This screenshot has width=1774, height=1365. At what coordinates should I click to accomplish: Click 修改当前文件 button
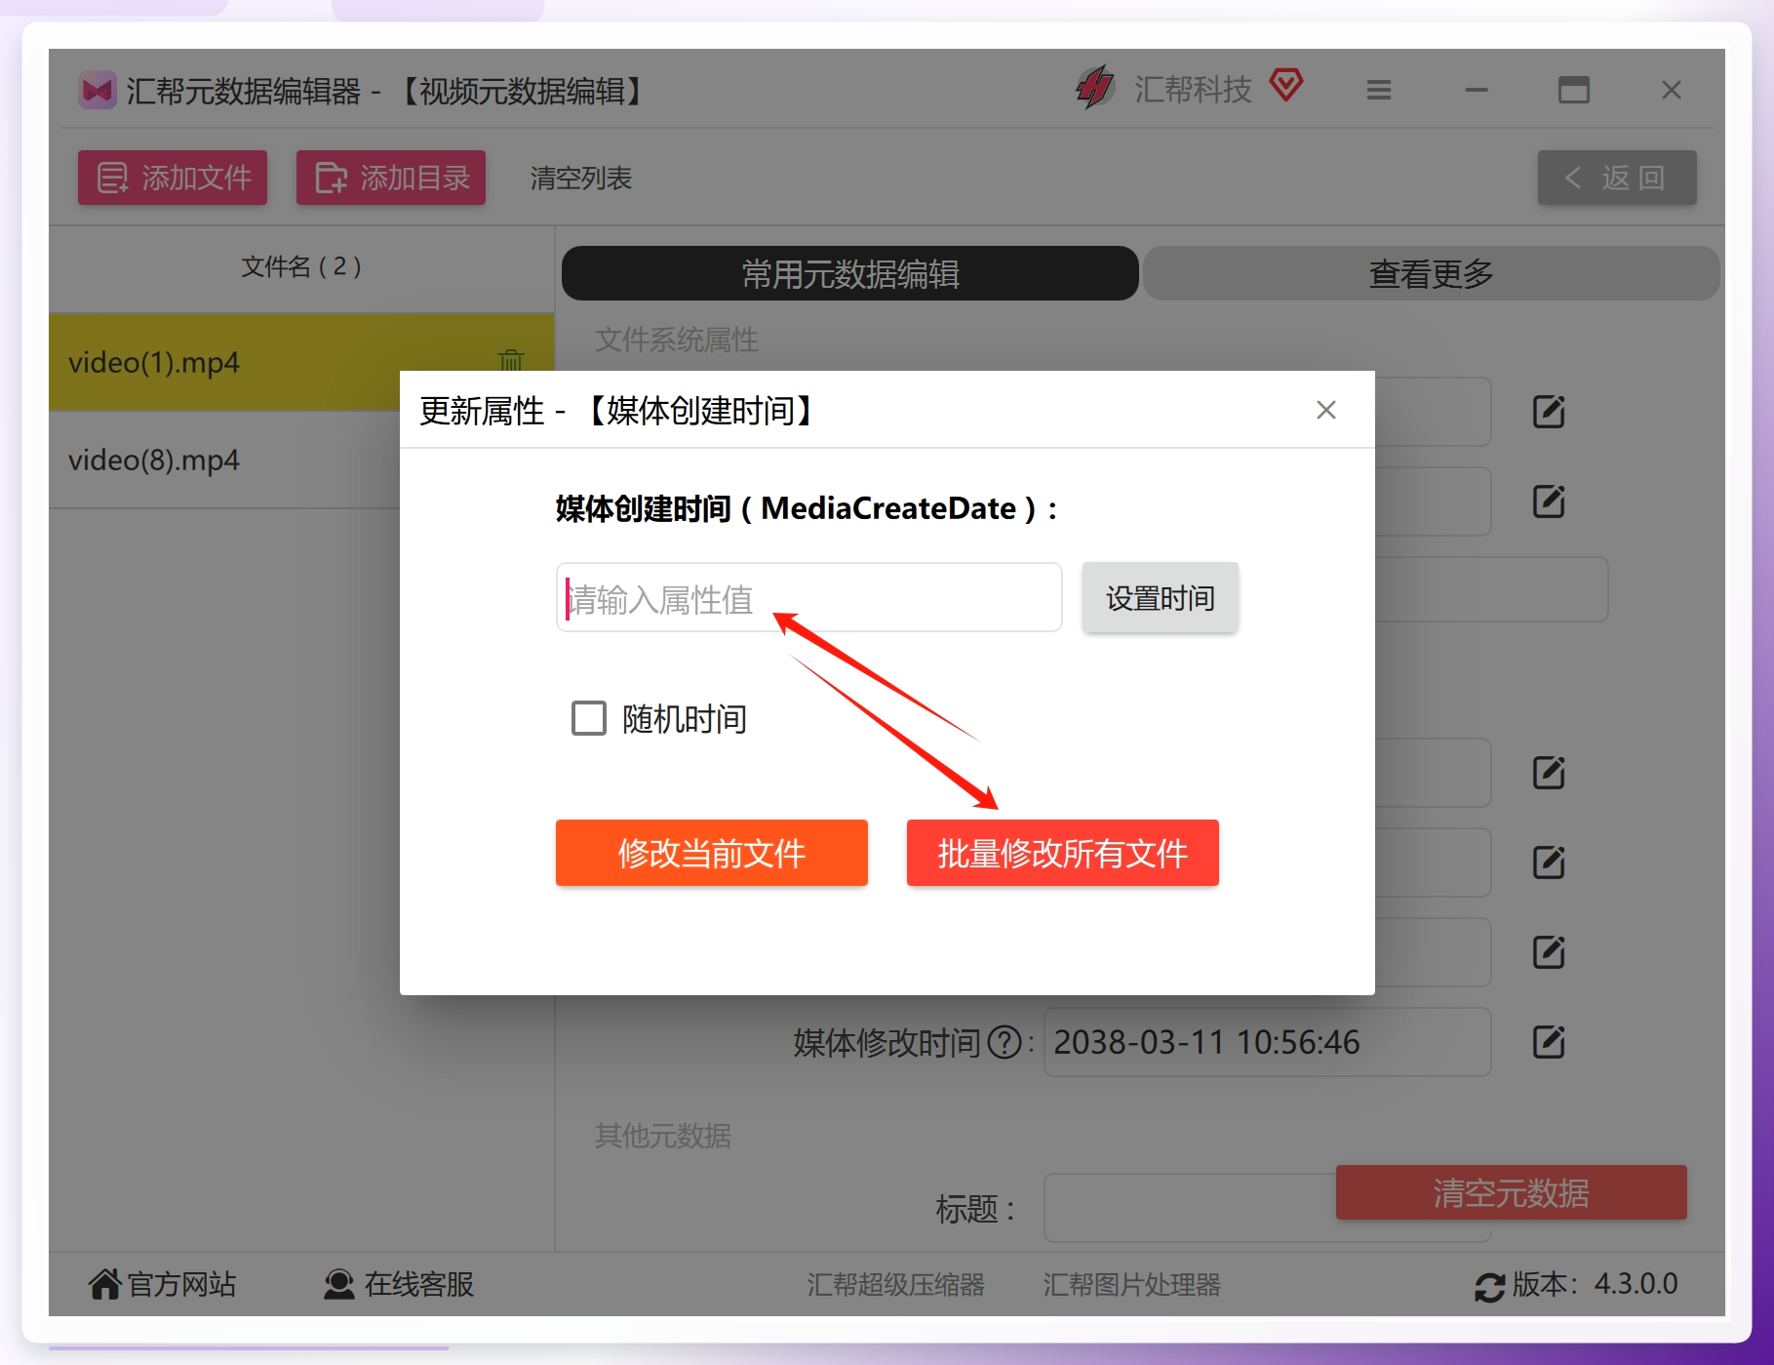pyautogui.click(x=712, y=853)
